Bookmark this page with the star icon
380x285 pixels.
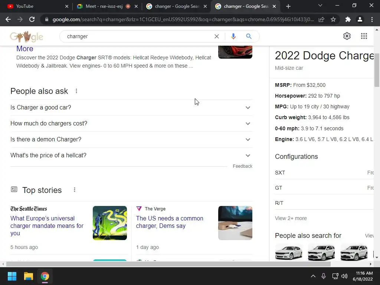coord(333,19)
